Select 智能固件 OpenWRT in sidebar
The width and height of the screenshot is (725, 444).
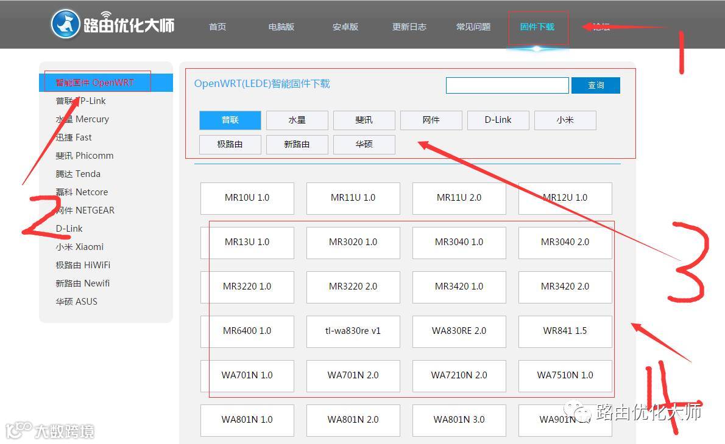click(106, 83)
